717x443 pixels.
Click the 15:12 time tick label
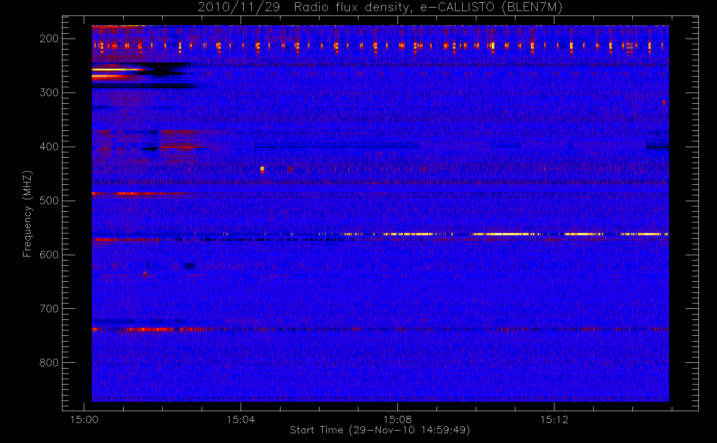point(554,420)
